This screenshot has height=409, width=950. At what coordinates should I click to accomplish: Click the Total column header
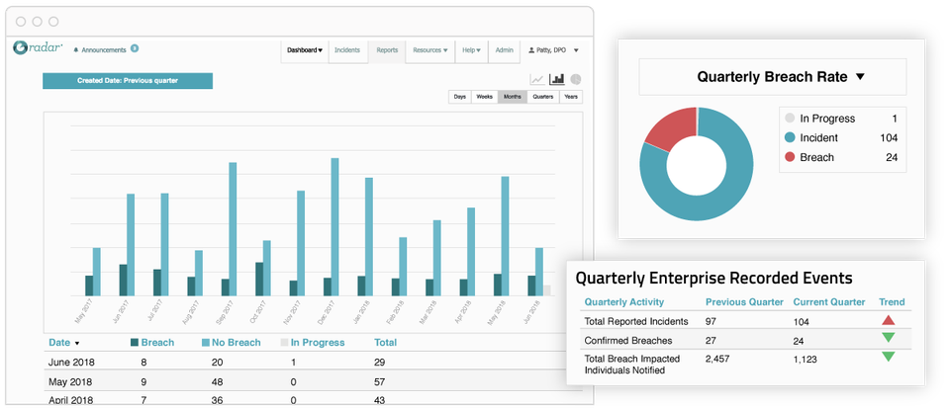(385, 343)
